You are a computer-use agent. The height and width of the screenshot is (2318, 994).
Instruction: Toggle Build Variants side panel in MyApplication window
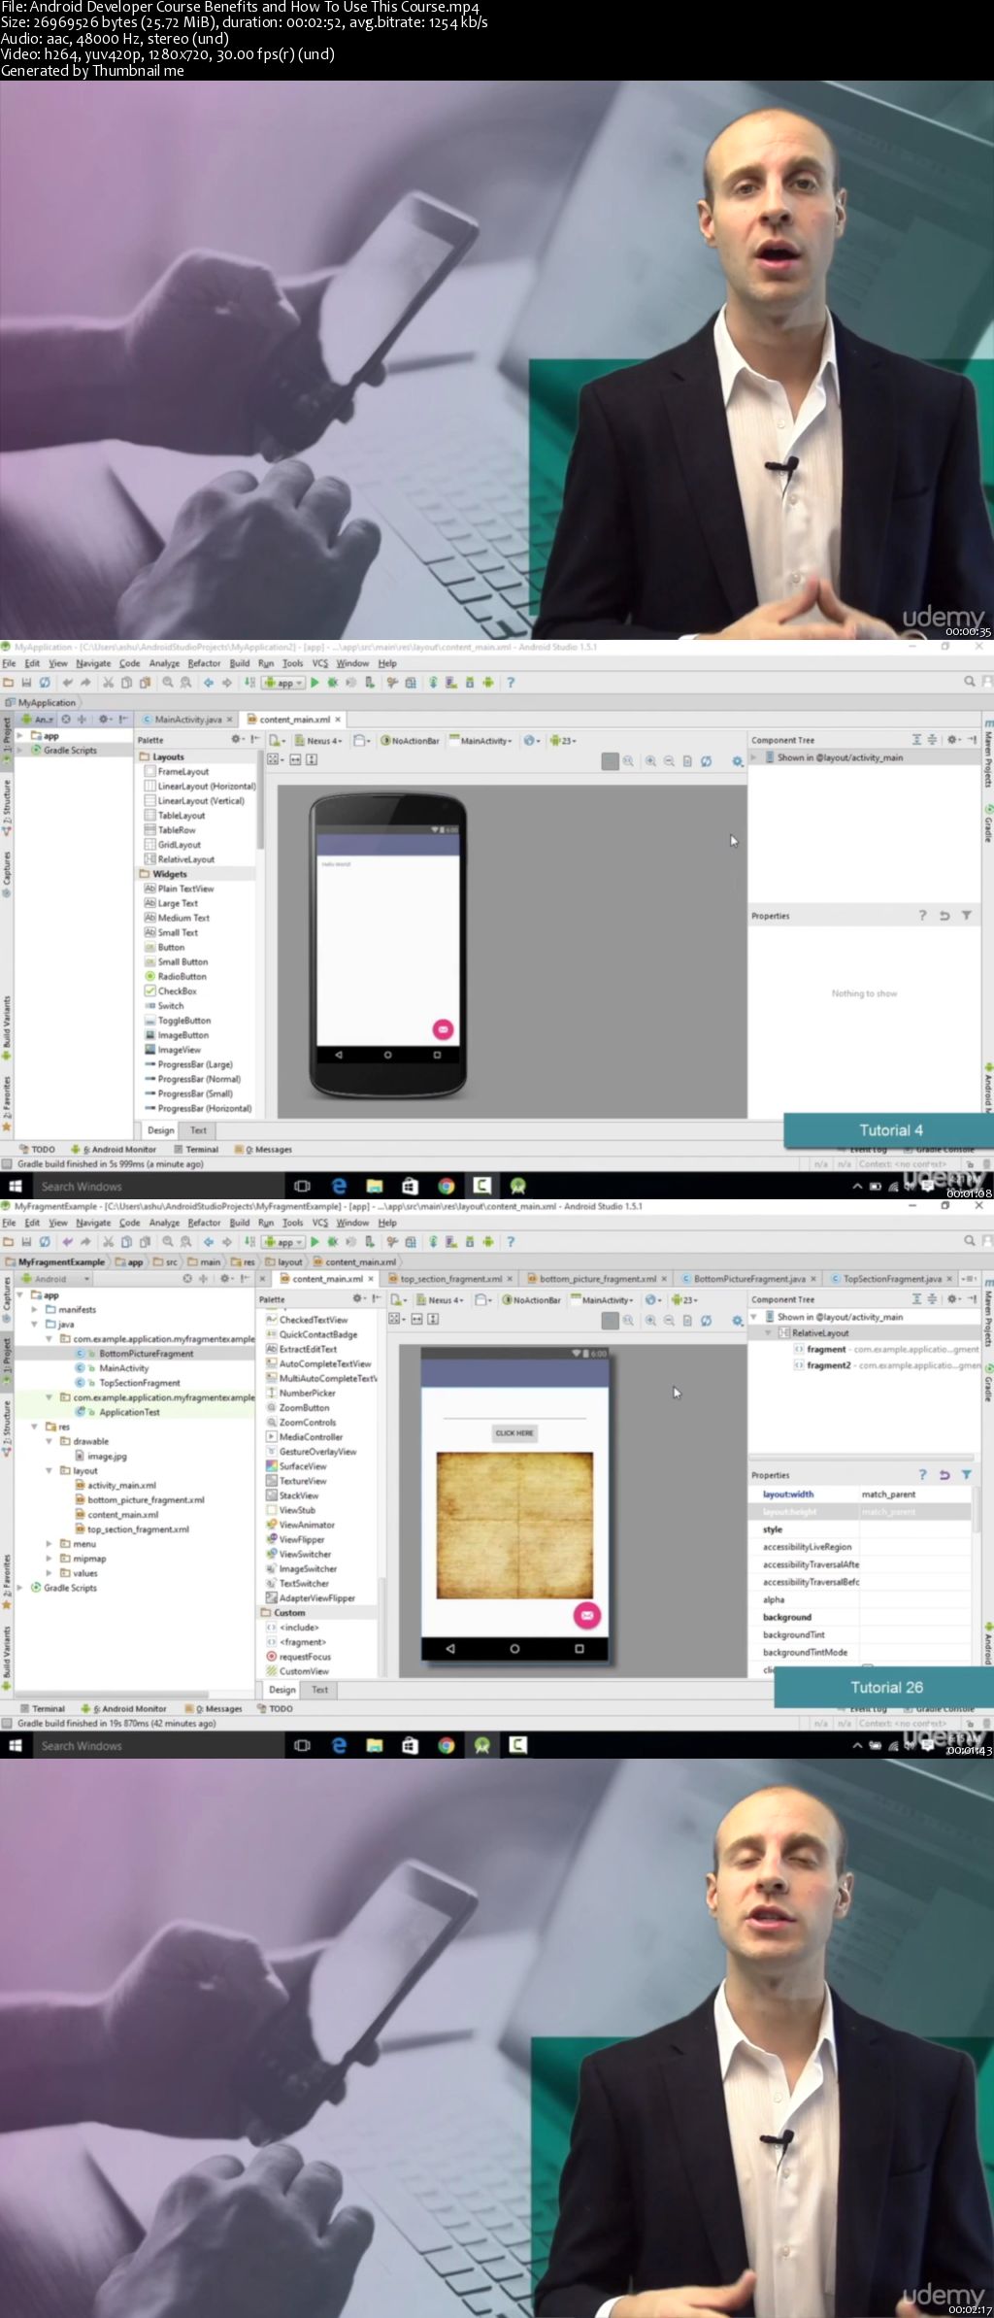point(7,1027)
